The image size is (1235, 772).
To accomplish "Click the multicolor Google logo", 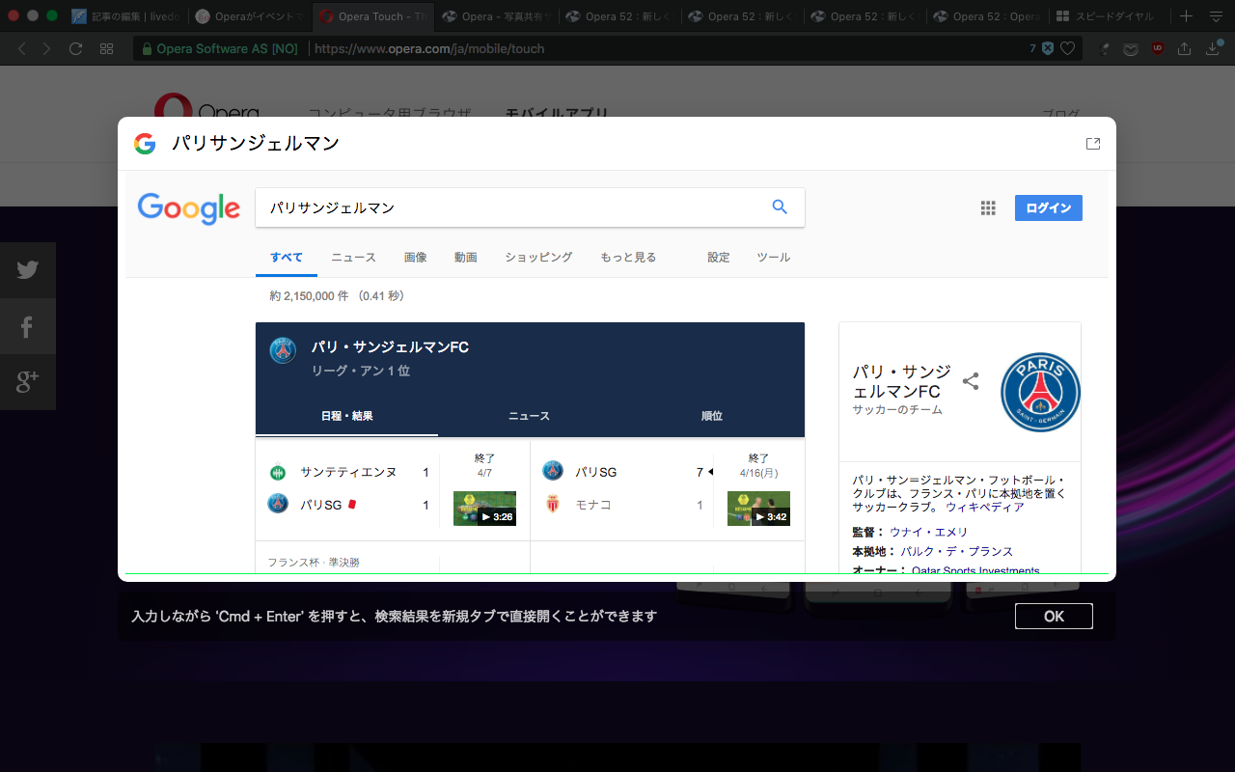I will click(x=189, y=208).
